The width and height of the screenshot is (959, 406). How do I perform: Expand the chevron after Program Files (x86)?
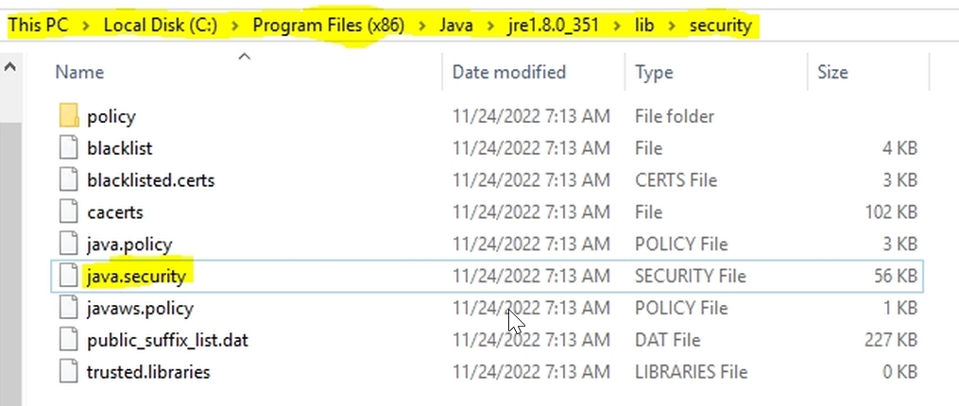[x=421, y=25]
